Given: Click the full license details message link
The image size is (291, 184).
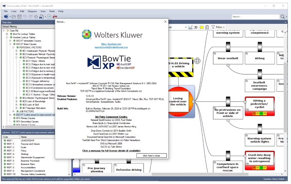Looking at the screenshot, I should pos(111,151).
